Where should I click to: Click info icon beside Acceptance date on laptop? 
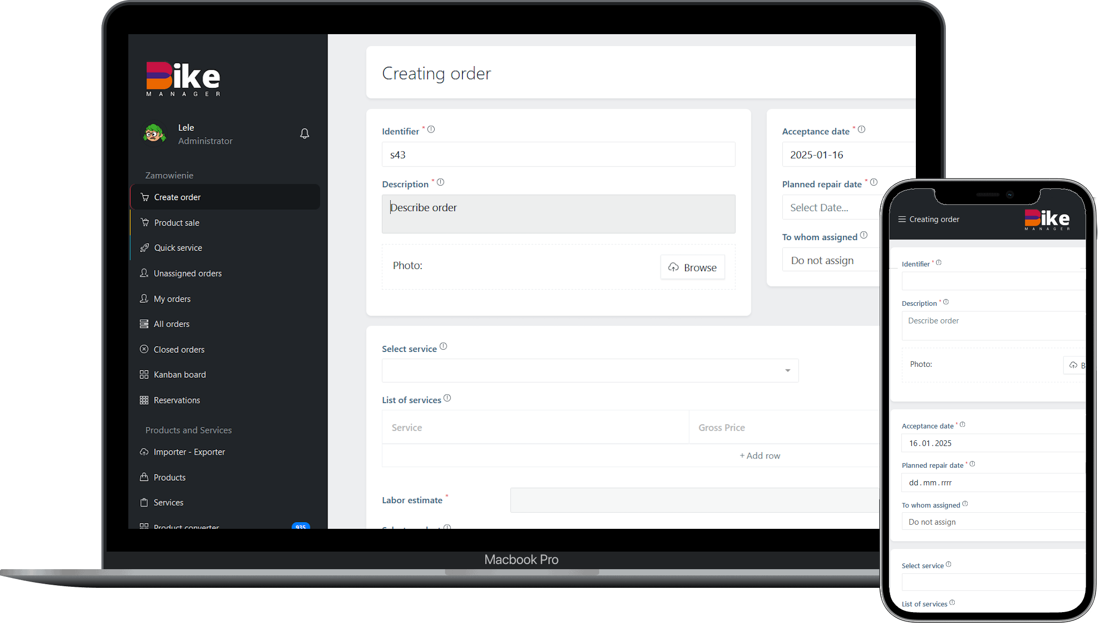862,130
